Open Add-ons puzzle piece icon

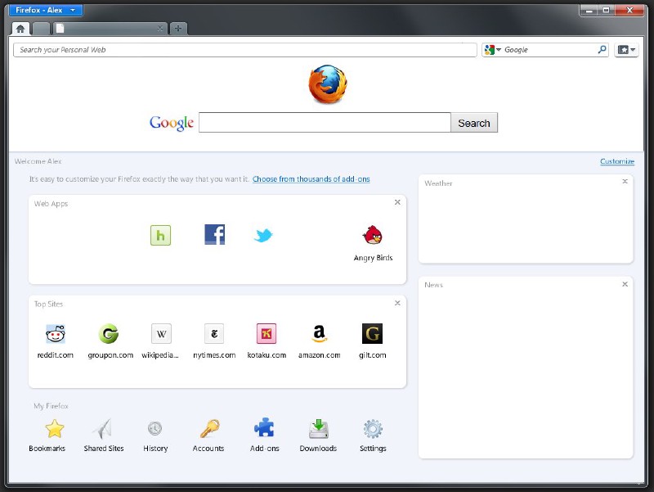pyautogui.click(x=264, y=427)
